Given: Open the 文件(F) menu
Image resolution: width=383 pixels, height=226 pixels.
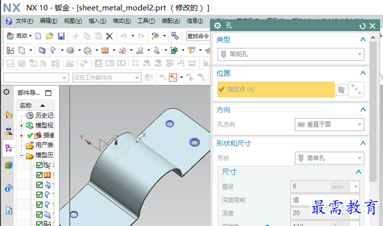Looking at the screenshot, I should pos(24,21).
